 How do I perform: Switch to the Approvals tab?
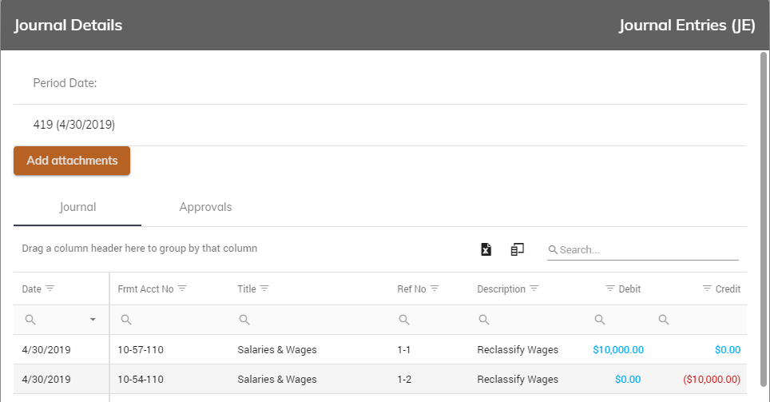click(x=205, y=207)
